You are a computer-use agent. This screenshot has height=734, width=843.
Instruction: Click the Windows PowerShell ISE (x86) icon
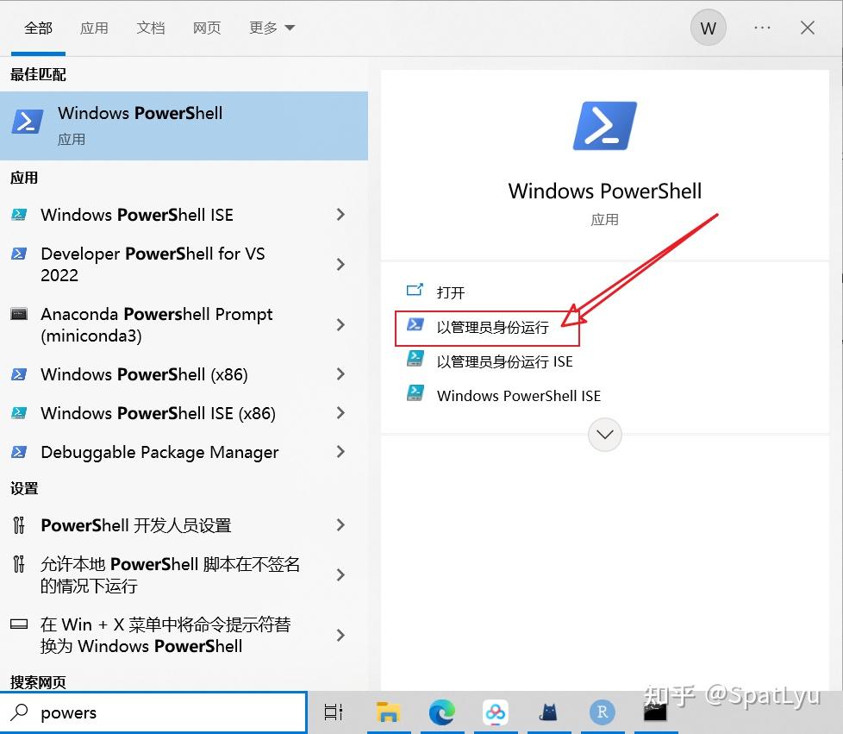[x=19, y=413]
